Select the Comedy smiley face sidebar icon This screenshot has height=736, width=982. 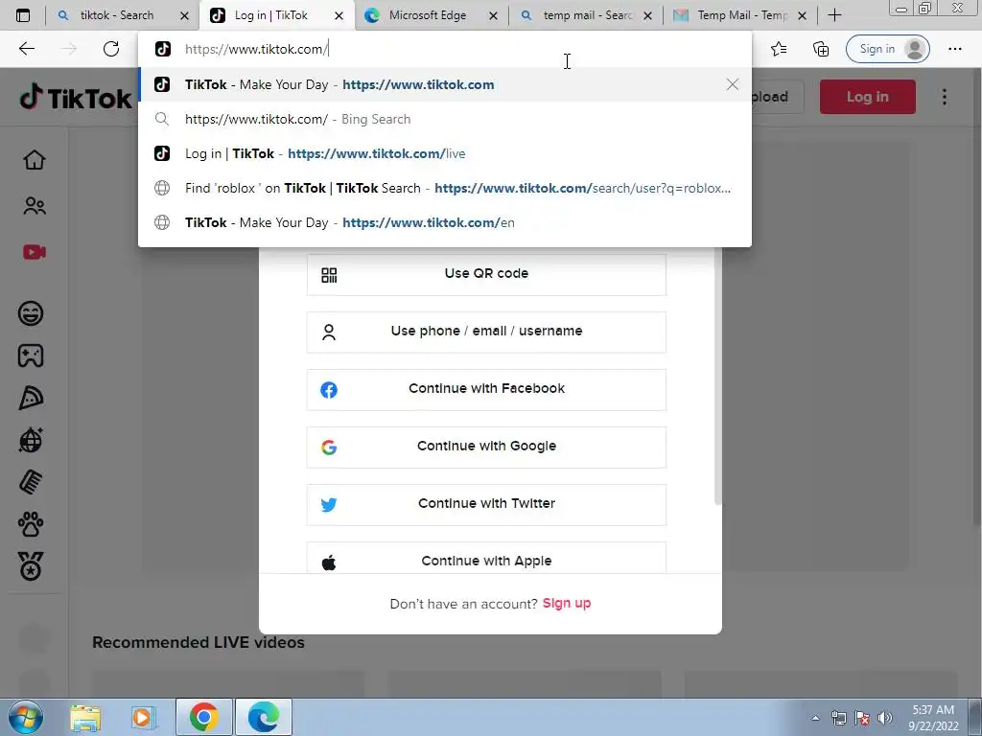31,313
